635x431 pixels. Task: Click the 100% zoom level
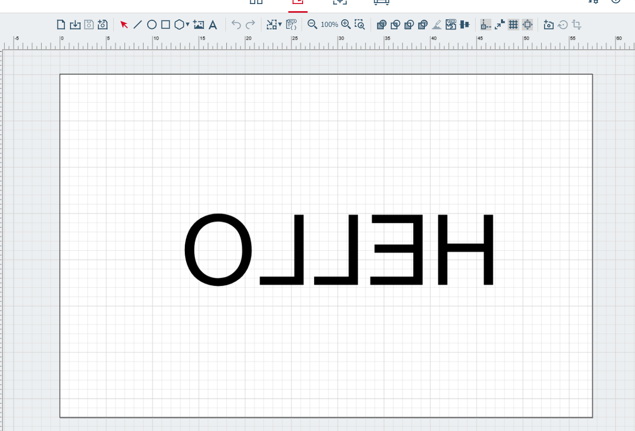tap(329, 24)
